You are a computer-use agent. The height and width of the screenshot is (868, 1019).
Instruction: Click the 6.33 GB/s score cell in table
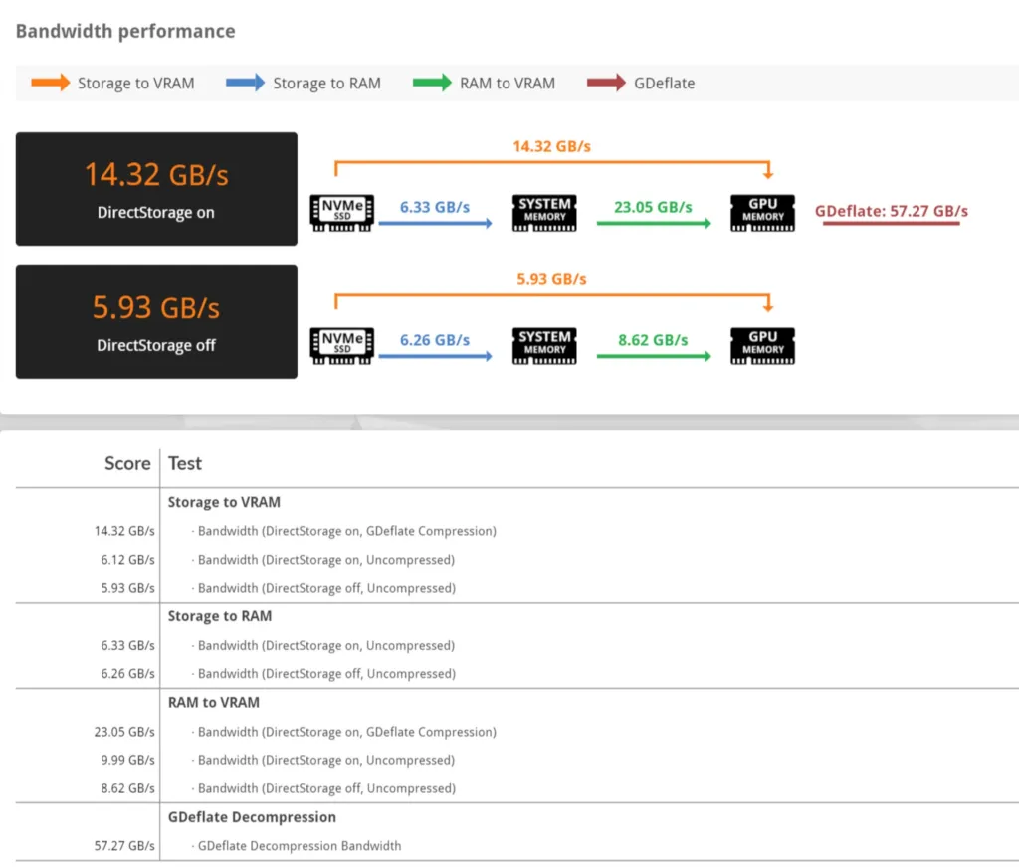tap(127, 646)
